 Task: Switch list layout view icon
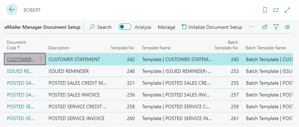(x=287, y=27)
